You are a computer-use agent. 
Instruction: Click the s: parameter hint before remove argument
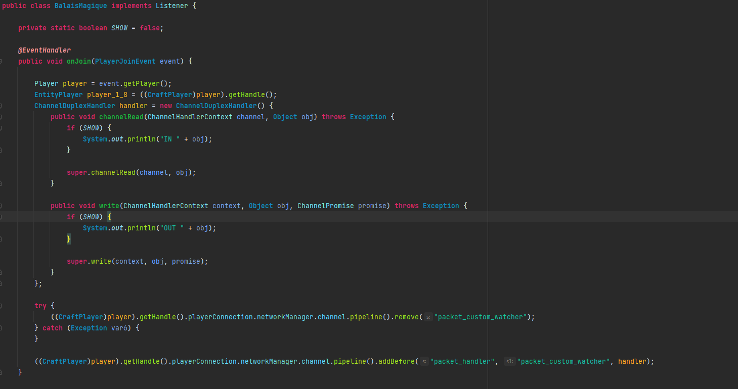427,317
